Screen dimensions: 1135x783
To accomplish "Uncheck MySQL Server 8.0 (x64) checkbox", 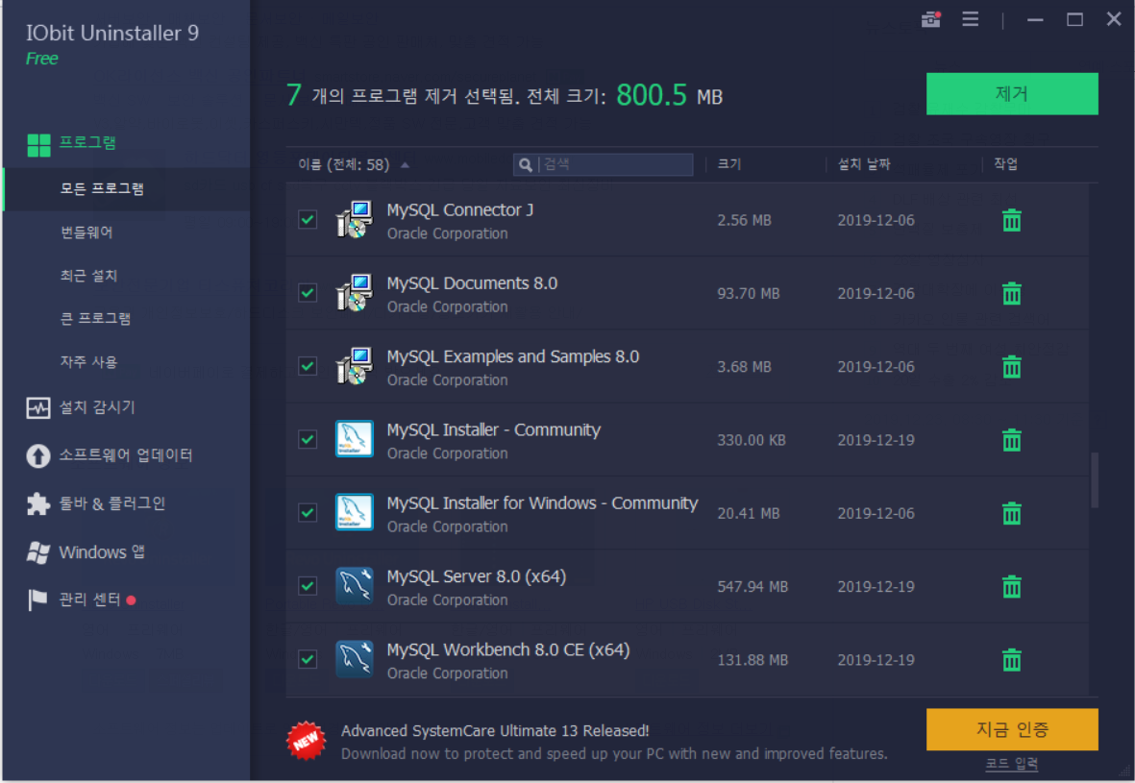I will coord(308,585).
